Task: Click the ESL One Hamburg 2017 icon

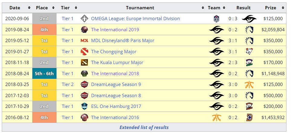Action: pos(84,106)
